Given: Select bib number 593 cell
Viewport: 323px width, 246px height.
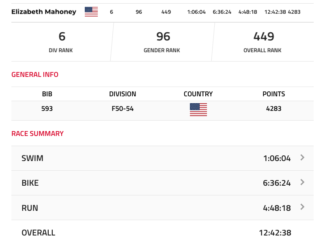Looking at the screenshot, I should click(47, 108).
